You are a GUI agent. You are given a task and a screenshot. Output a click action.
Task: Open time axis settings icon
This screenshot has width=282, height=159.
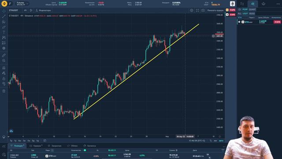tap(220, 136)
